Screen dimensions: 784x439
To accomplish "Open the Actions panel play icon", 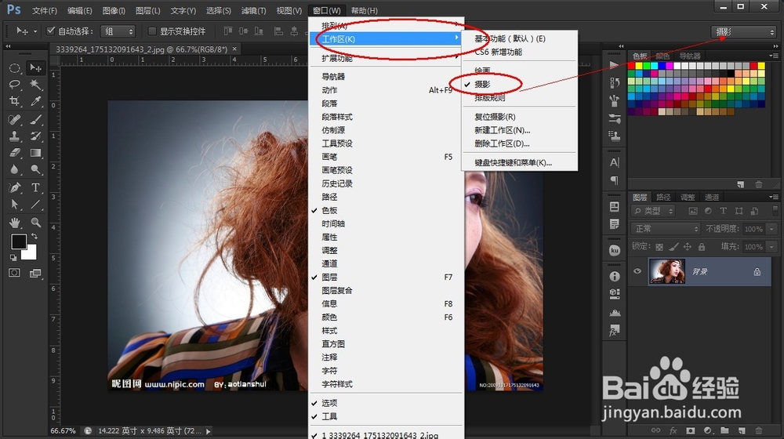I will click(x=615, y=66).
